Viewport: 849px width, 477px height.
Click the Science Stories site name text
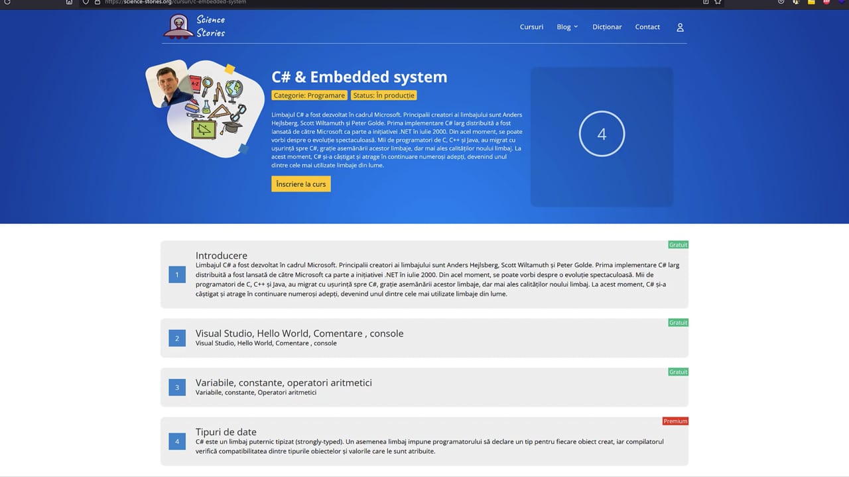[x=211, y=26]
